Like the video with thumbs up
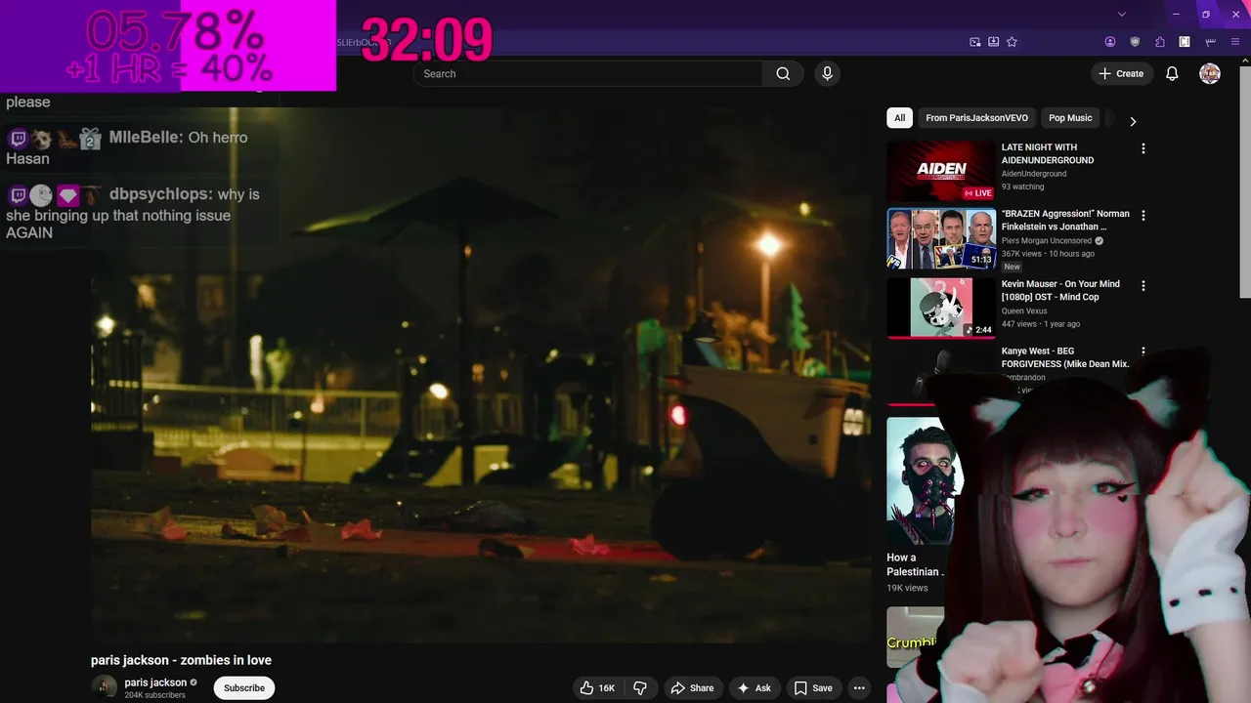Screen dimensions: 1251x703 pos(586,688)
